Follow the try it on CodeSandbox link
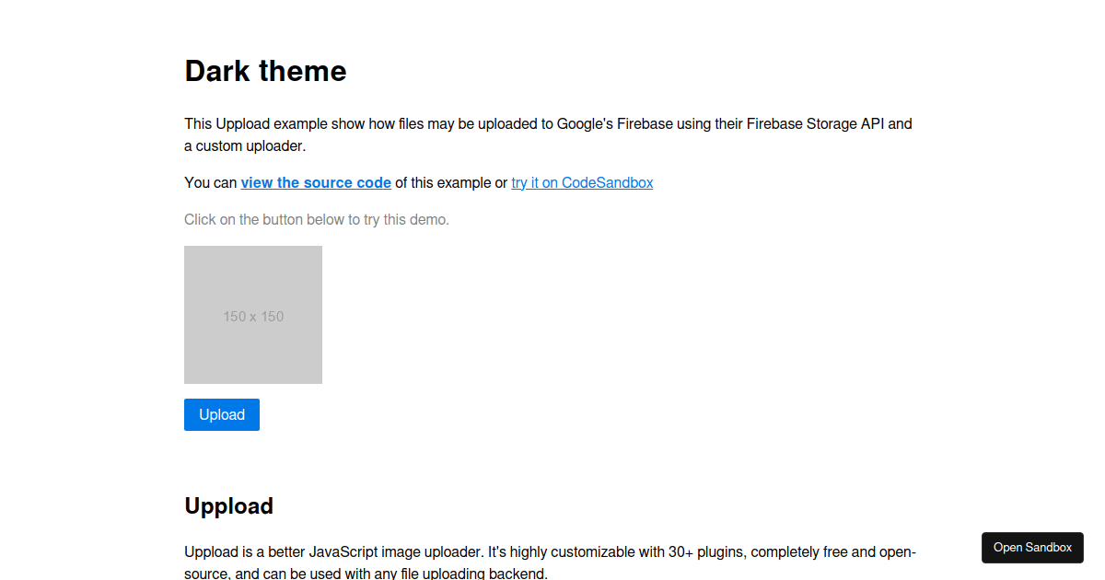 point(582,182)
